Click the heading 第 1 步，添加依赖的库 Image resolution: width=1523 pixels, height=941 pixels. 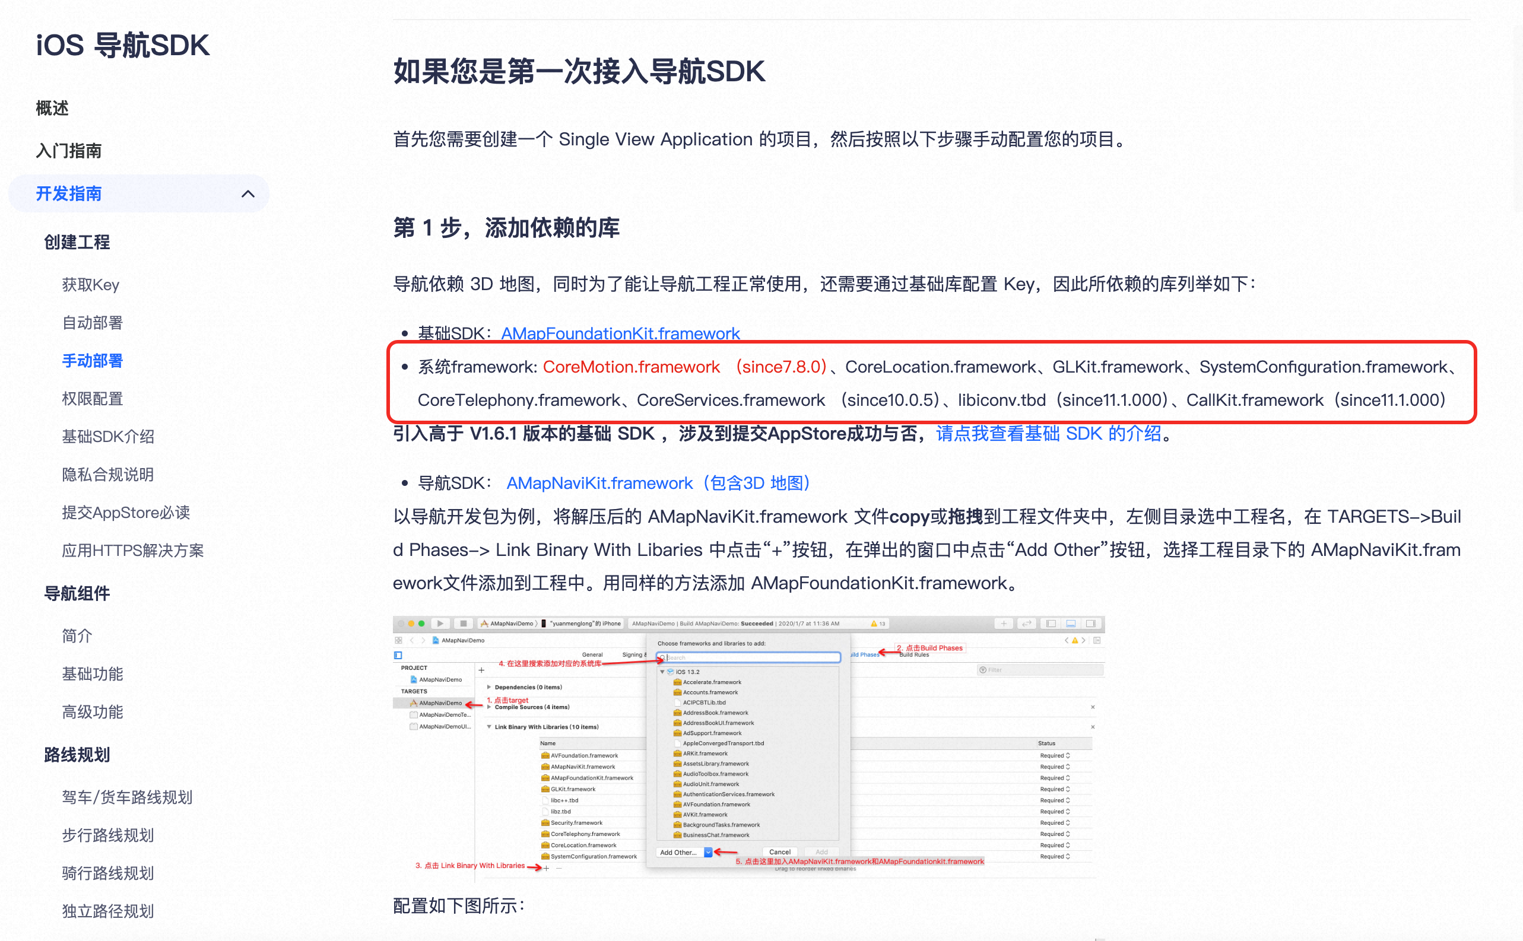pos(506,228)
